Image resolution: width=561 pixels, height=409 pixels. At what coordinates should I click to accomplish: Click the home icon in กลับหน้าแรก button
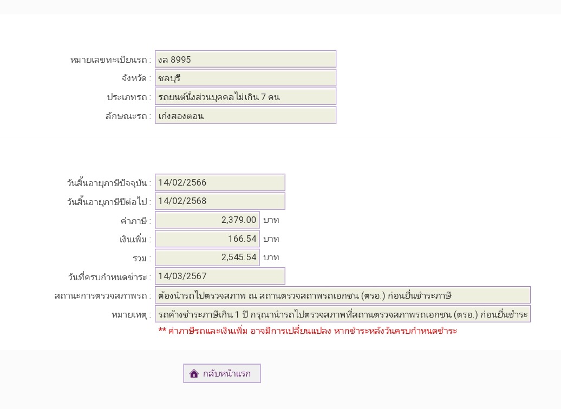(194, 374)
